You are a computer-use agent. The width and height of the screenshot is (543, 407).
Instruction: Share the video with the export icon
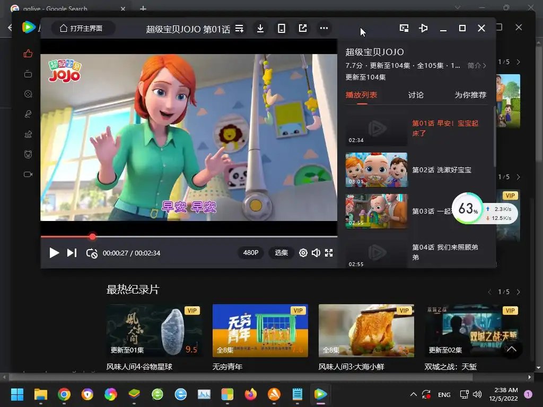pos(303,29)
